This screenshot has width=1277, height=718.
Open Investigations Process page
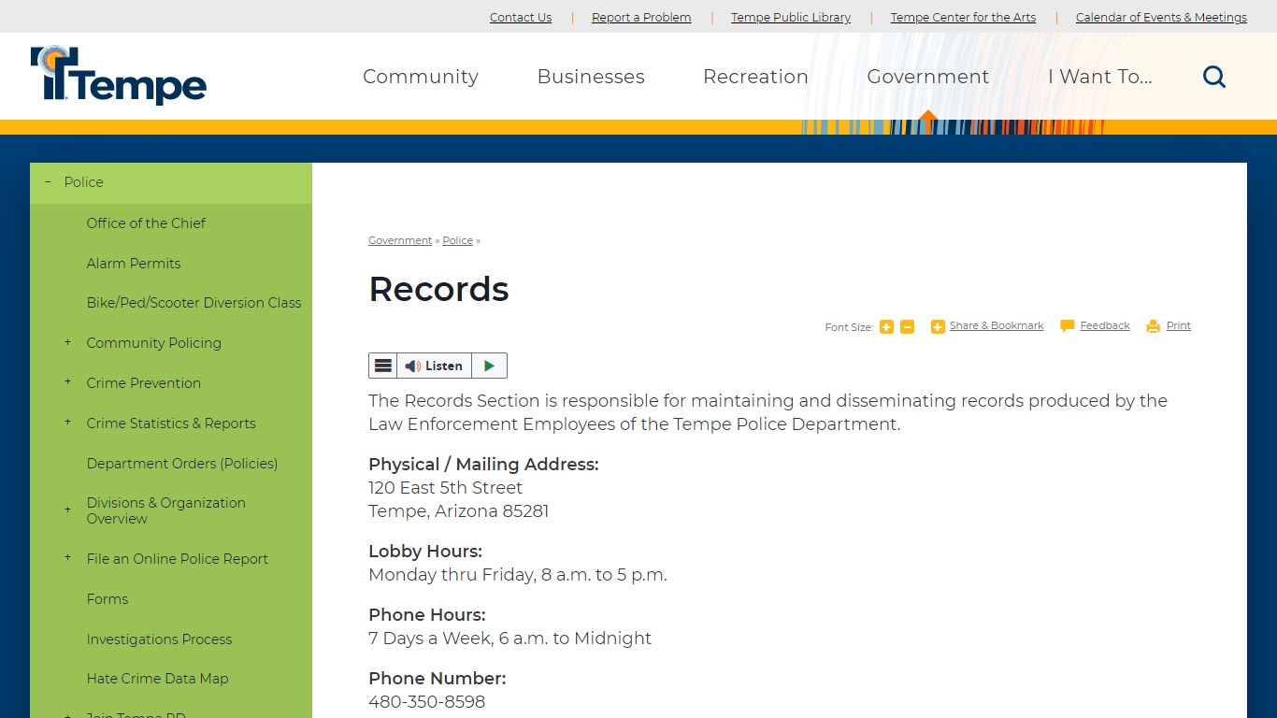pos(159,639)
